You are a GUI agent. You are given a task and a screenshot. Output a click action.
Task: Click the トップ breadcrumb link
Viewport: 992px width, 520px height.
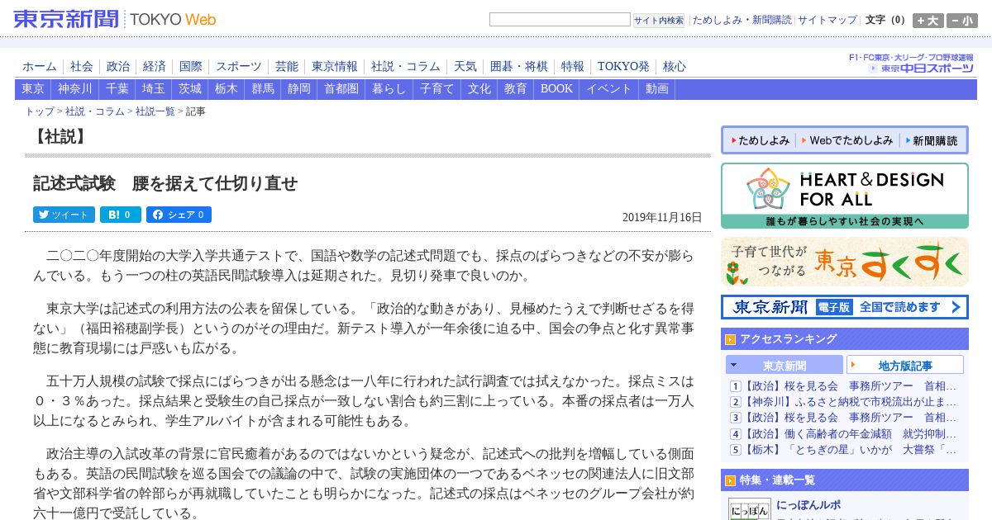(40, 111)
